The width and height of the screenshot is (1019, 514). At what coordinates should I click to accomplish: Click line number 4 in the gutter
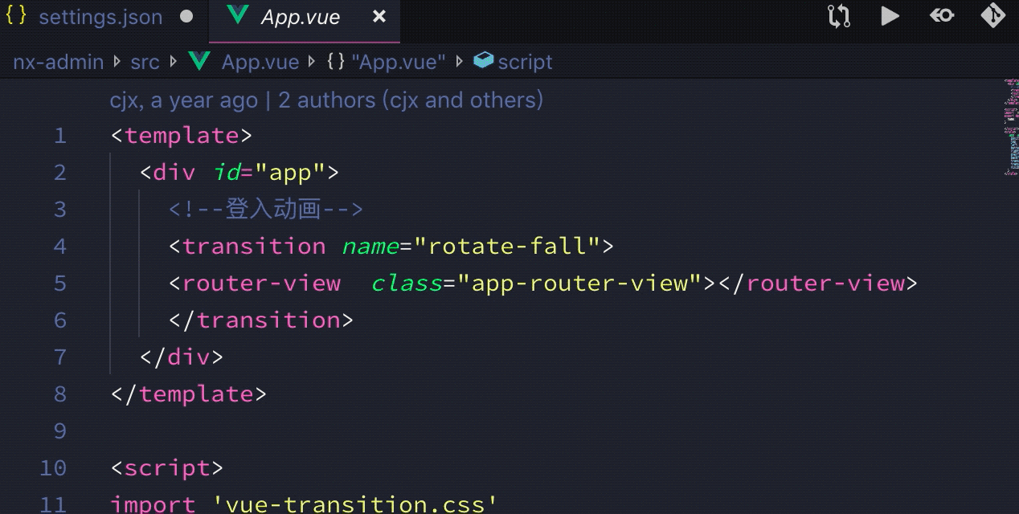60,246
